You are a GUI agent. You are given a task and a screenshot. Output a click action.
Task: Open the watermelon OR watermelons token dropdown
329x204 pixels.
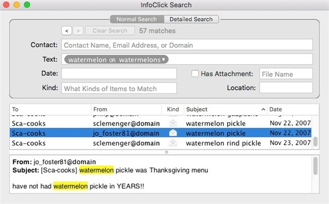pos(163,60)
